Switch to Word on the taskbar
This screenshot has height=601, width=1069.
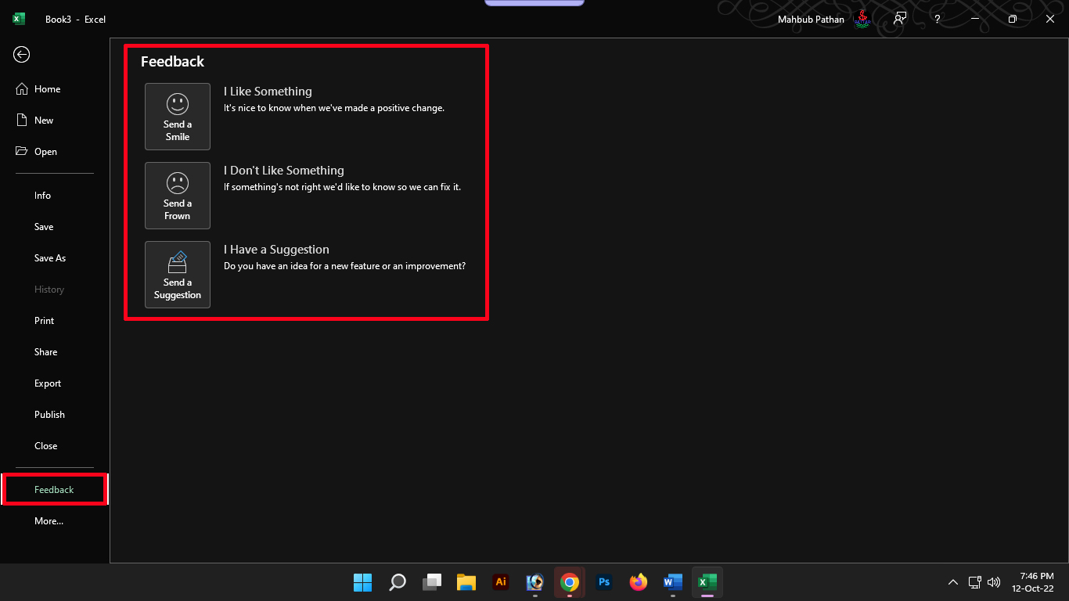tap(673, 582)
